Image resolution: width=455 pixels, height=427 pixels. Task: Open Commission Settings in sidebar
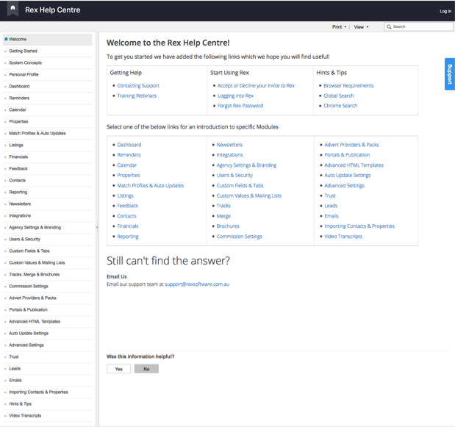click(29, 287)
